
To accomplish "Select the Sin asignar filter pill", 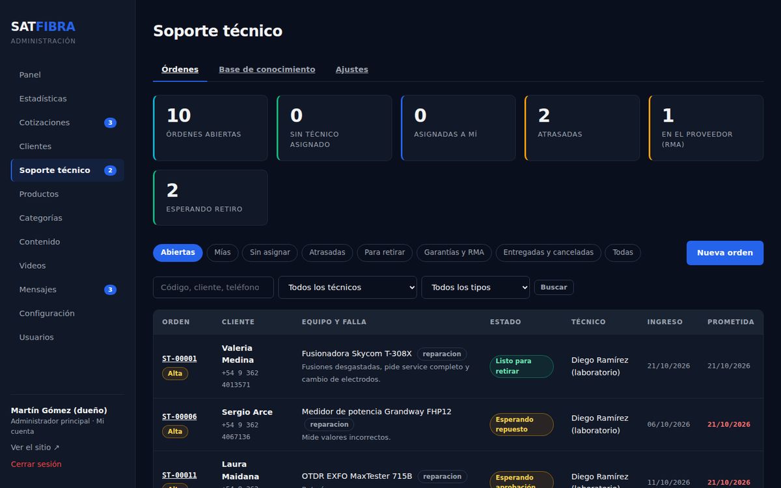I will 270,252.
